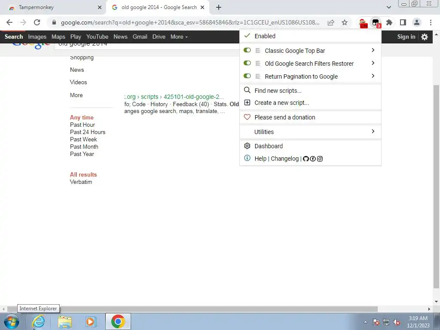Open the Extensions puzzle piece menu

(x=389, y=22)
